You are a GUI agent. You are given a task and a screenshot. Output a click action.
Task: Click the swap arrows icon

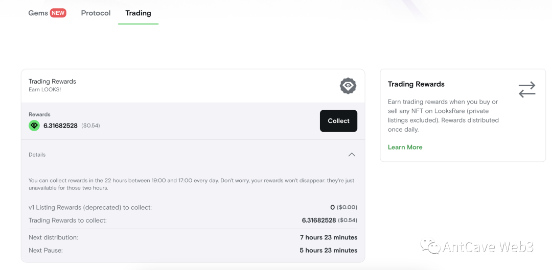[x=527, y=89]
